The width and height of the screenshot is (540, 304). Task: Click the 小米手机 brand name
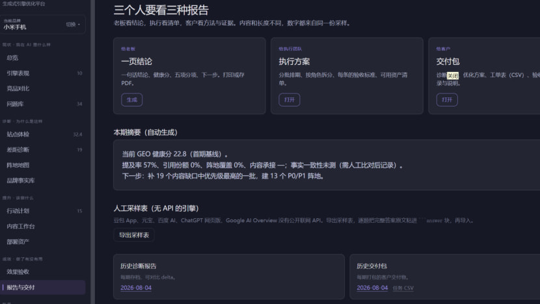(x=15, y=27)
